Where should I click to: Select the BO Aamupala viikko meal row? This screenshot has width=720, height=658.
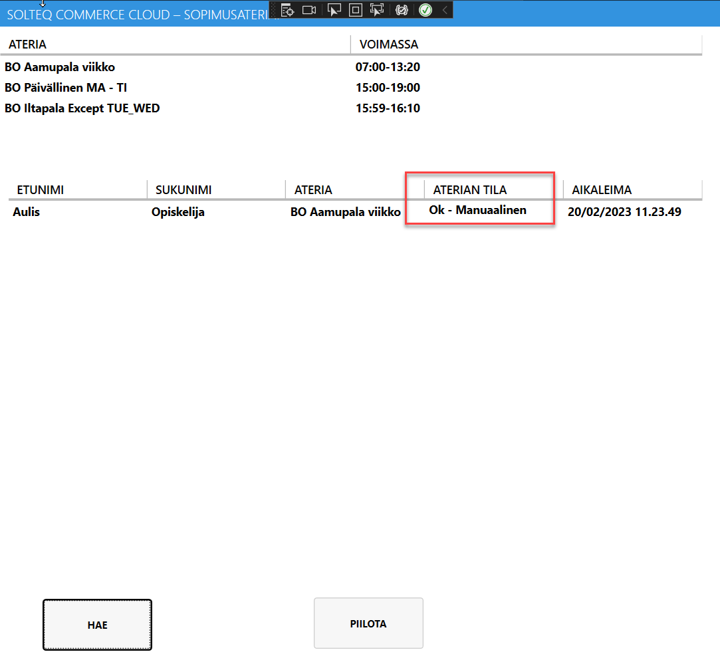(x=60, y=67)
